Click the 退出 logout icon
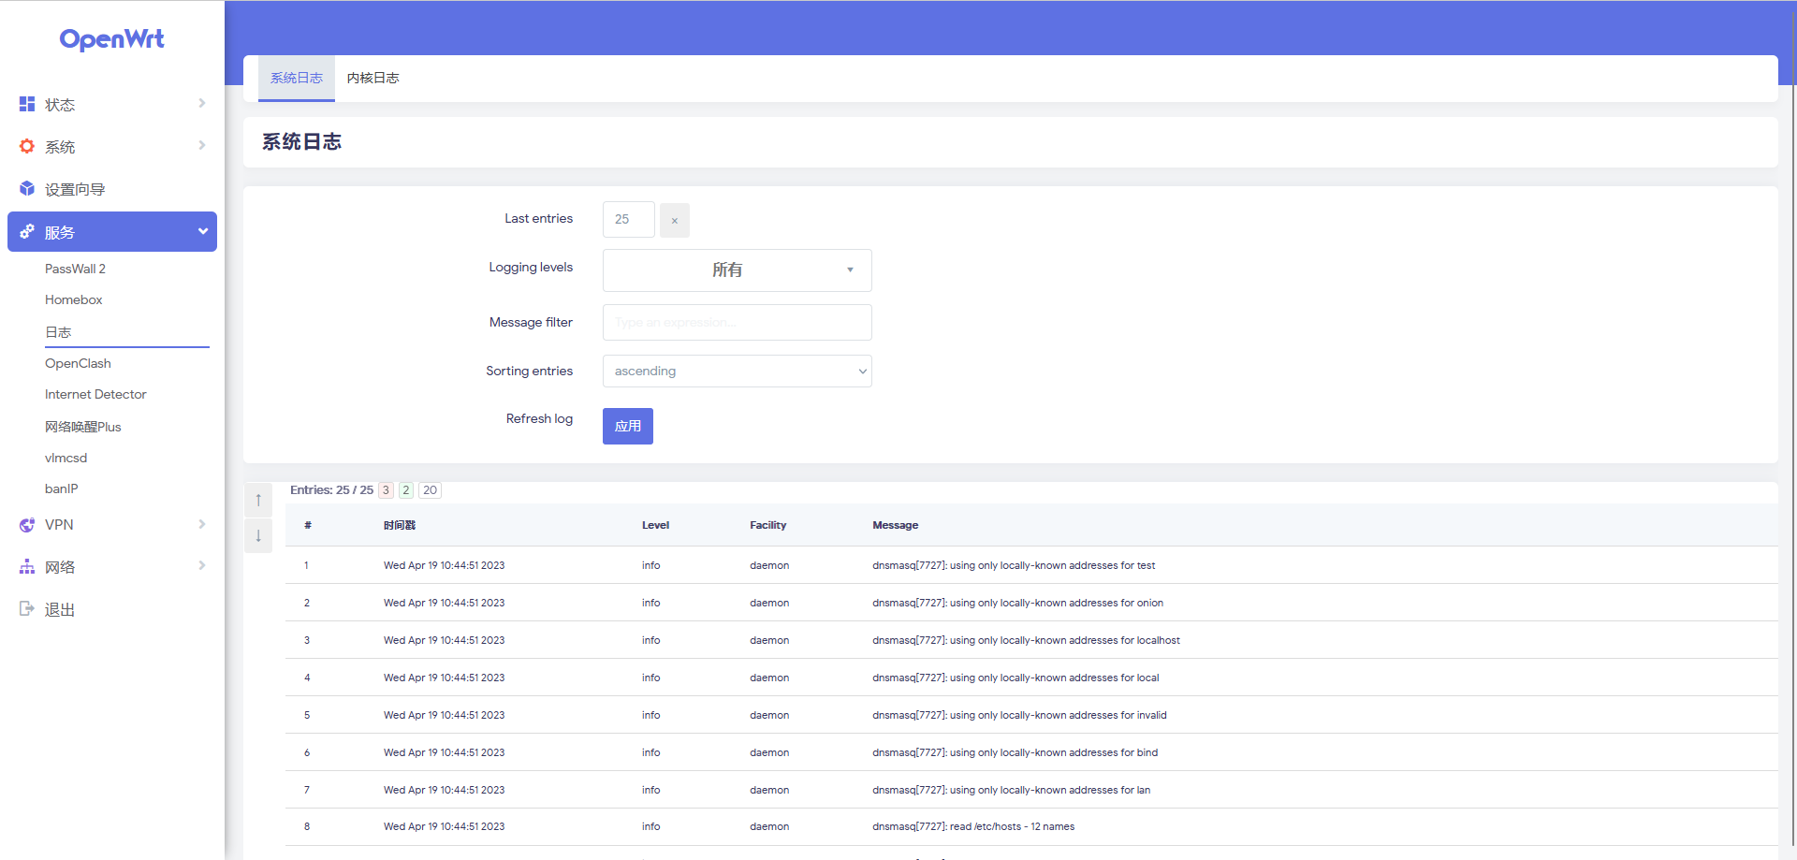 tap(26, 608)
